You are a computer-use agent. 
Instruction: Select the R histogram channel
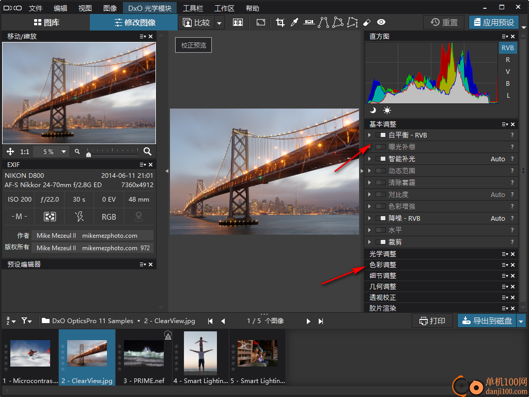[508, 60]
